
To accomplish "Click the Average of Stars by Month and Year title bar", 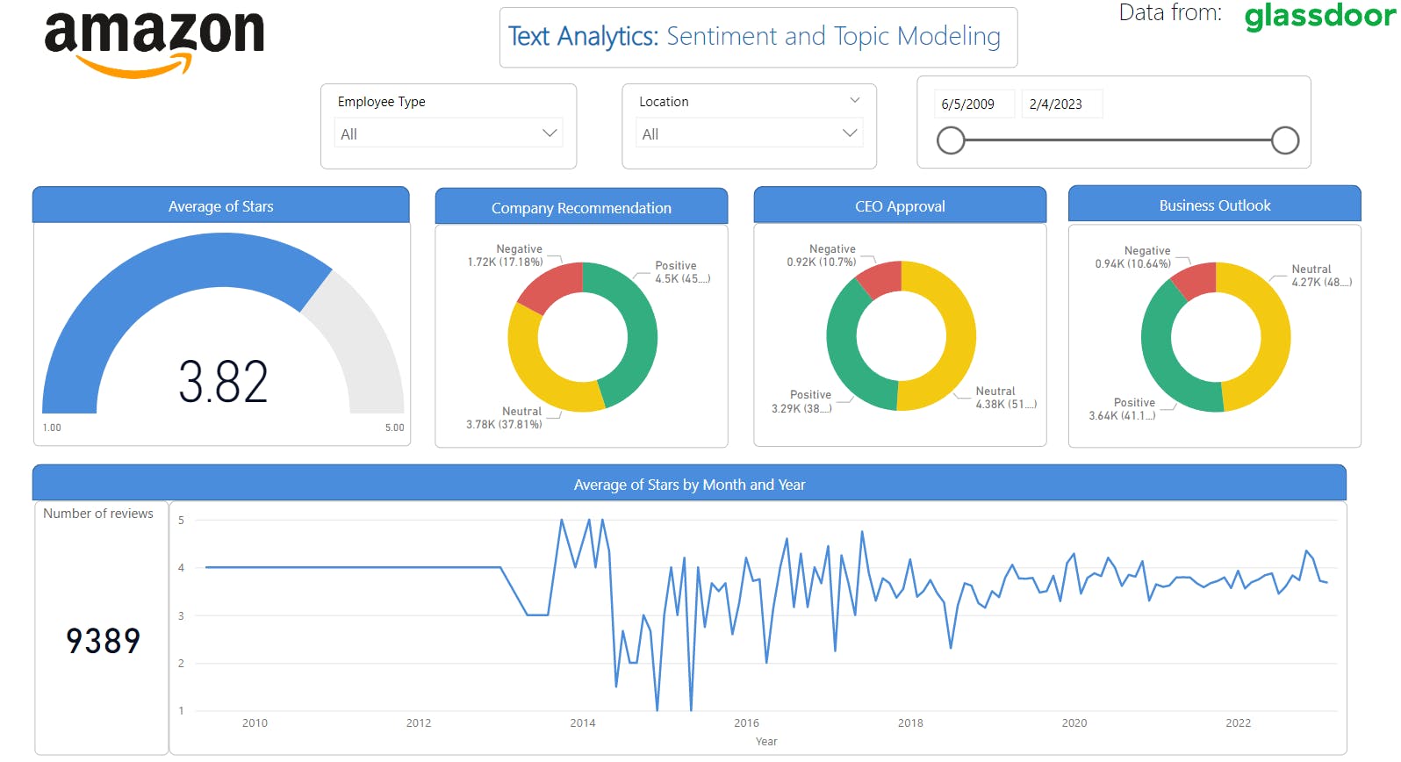I will (688, 484).
